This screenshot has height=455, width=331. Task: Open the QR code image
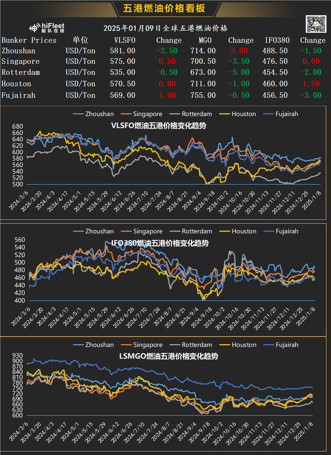point(316,24)
